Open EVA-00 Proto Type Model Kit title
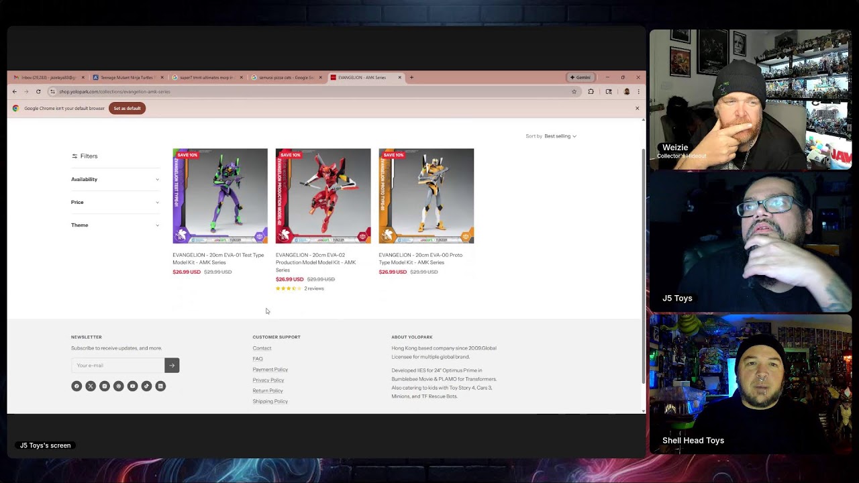This screenshot has width=859, height=483. point(420,259)
